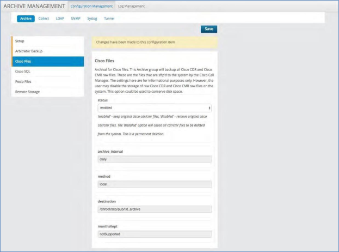
Task: Open Setup in the sidebar
Action: click(47, 41)
